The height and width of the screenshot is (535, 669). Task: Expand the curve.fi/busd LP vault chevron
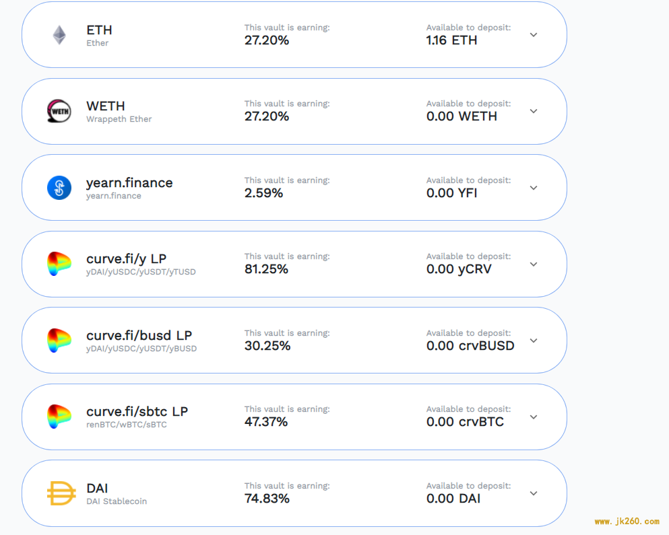point(534,341)
